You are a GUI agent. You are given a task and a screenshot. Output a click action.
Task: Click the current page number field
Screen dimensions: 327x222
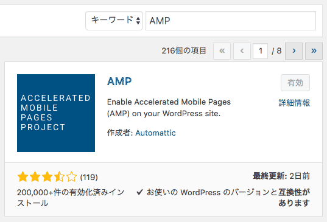260,51
